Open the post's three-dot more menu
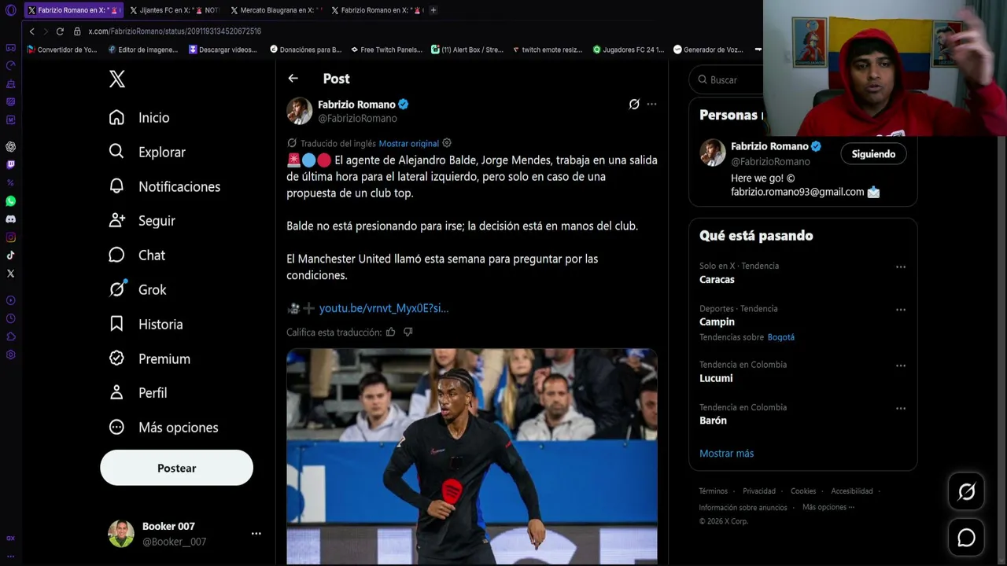 (651, 104)
